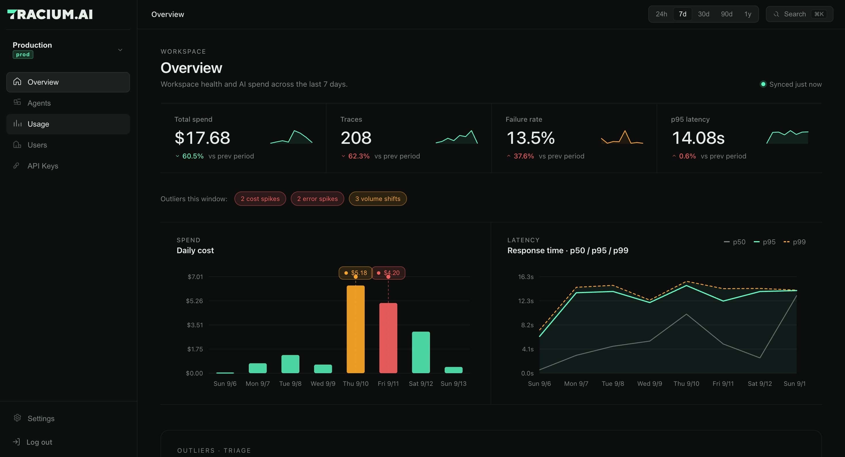Click the green Sat 9/12 cost bar
Image resolution: width=845 pixels, height=457 pixels.
pyautogui.click(x=421, y=352)
